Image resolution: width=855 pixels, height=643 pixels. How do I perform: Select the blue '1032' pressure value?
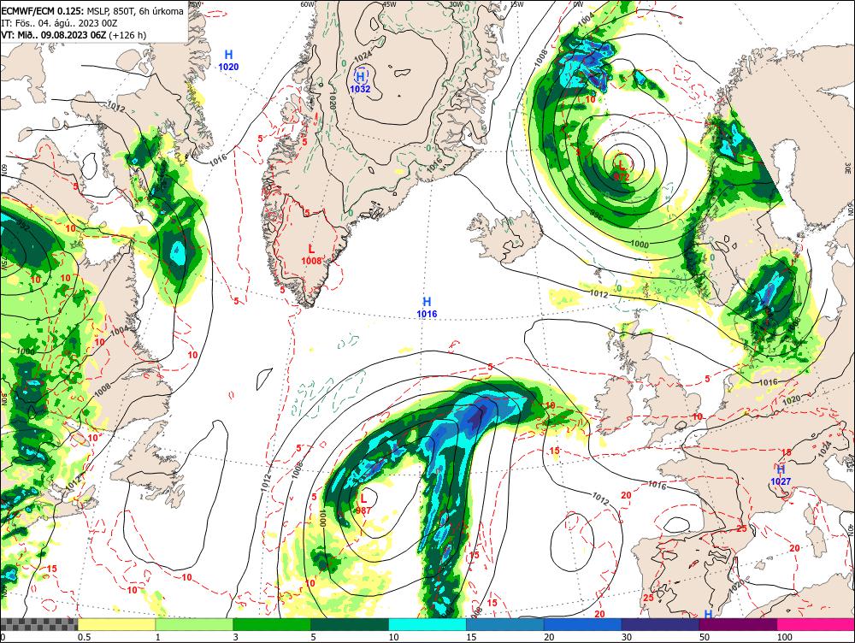coord(361,89)
